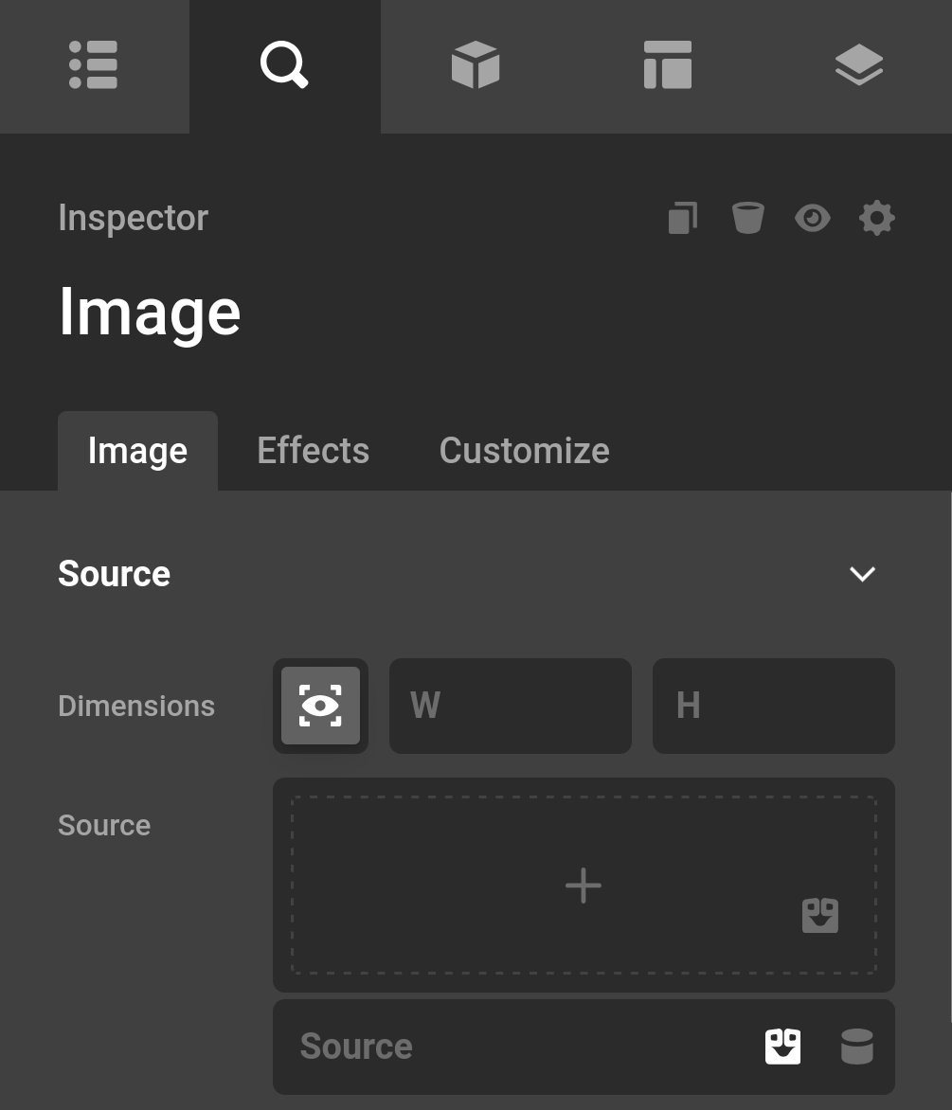Open the layers panel icon
952x1110 pixels.
pyautogui.click(x=858, y=64)
